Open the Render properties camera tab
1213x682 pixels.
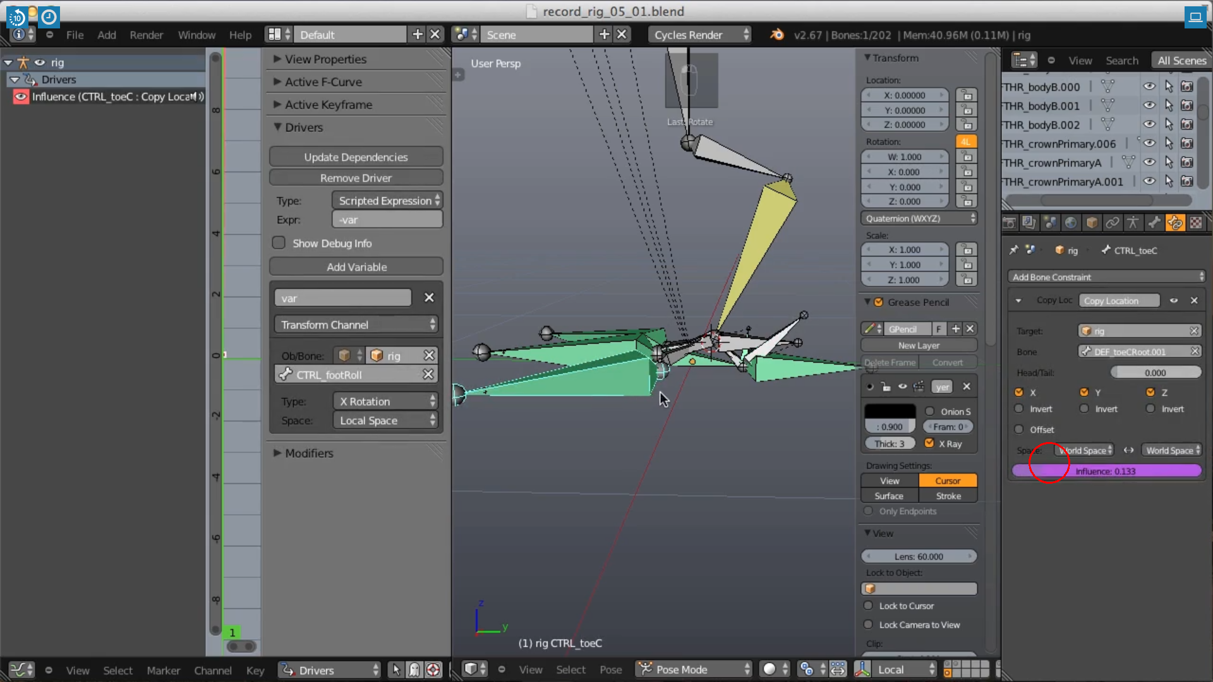pos(1009,222)
